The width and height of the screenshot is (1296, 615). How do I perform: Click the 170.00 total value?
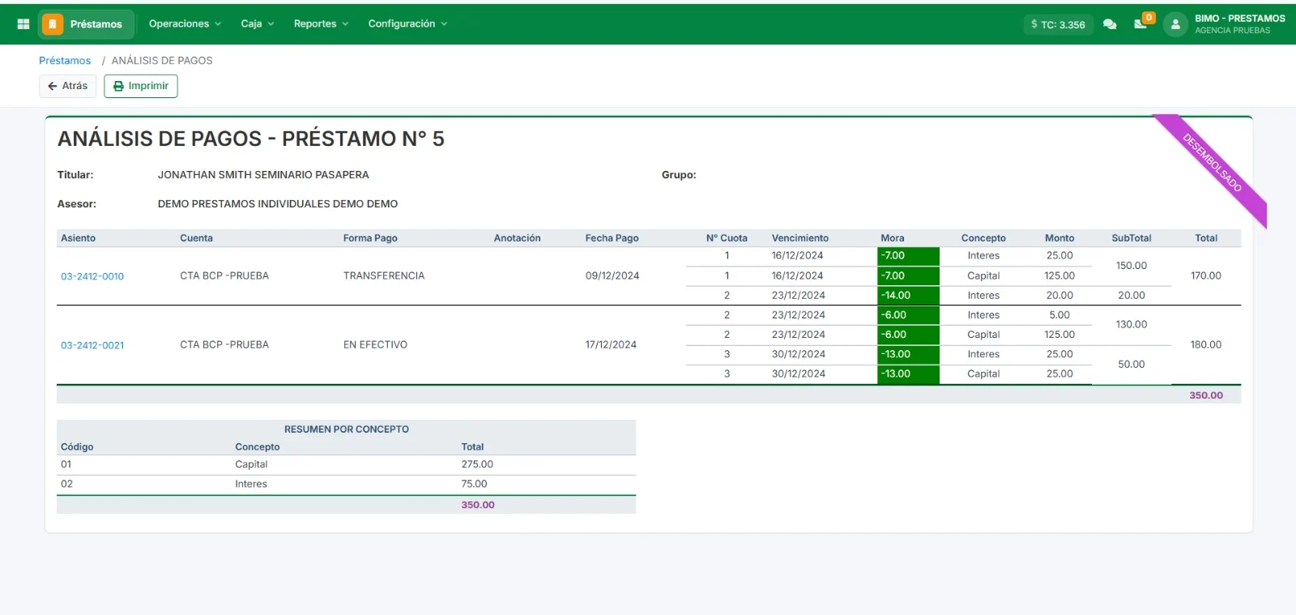point(1206,276)
